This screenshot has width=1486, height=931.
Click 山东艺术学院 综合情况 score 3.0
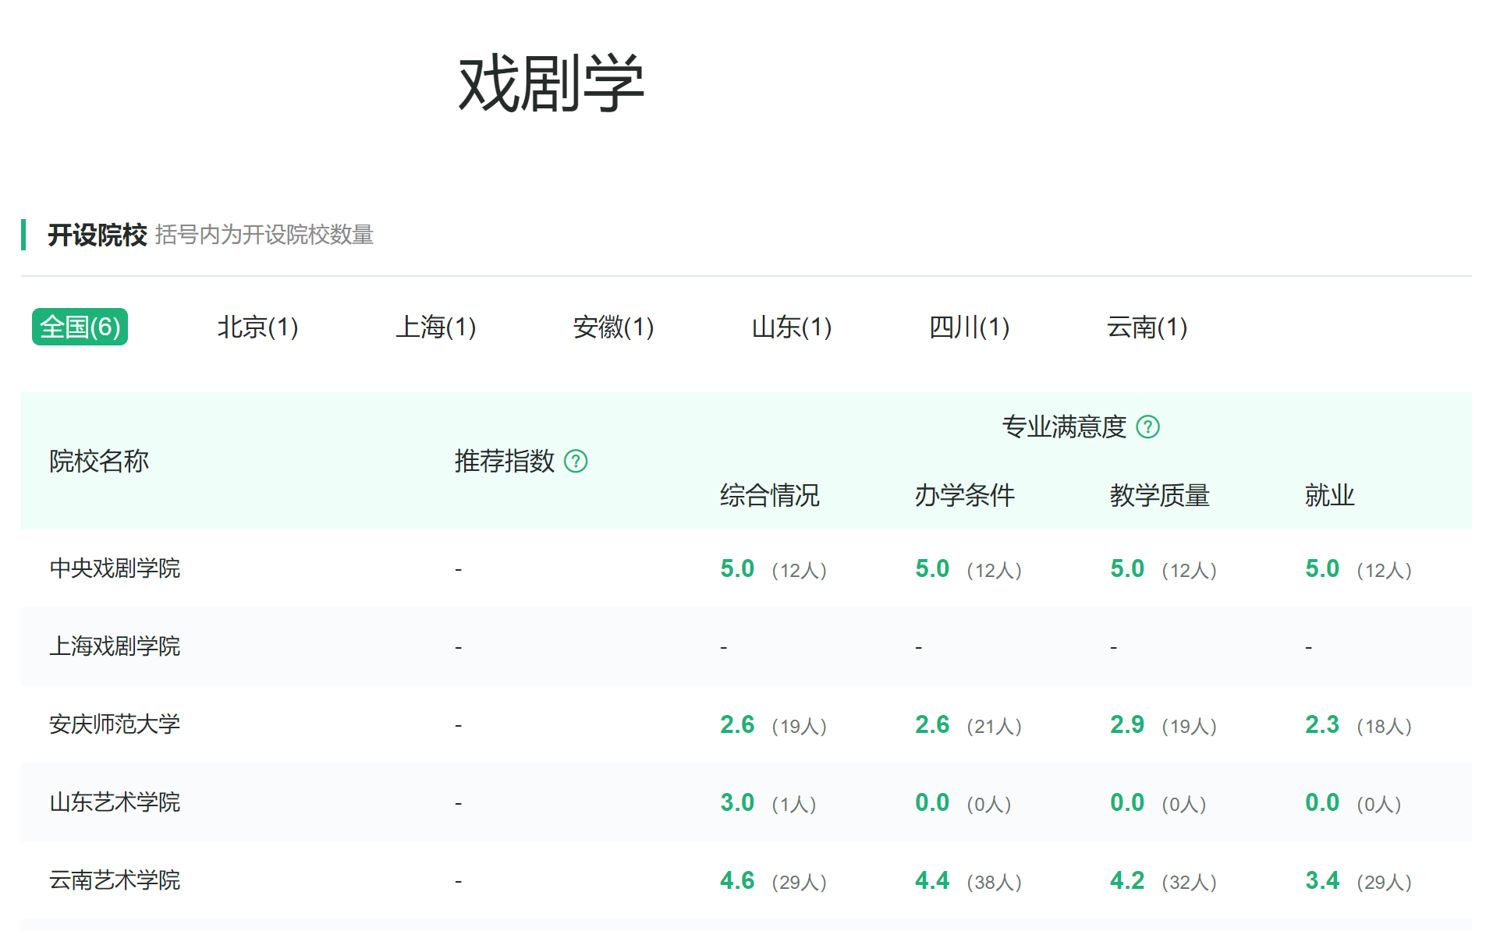(737, 802)
